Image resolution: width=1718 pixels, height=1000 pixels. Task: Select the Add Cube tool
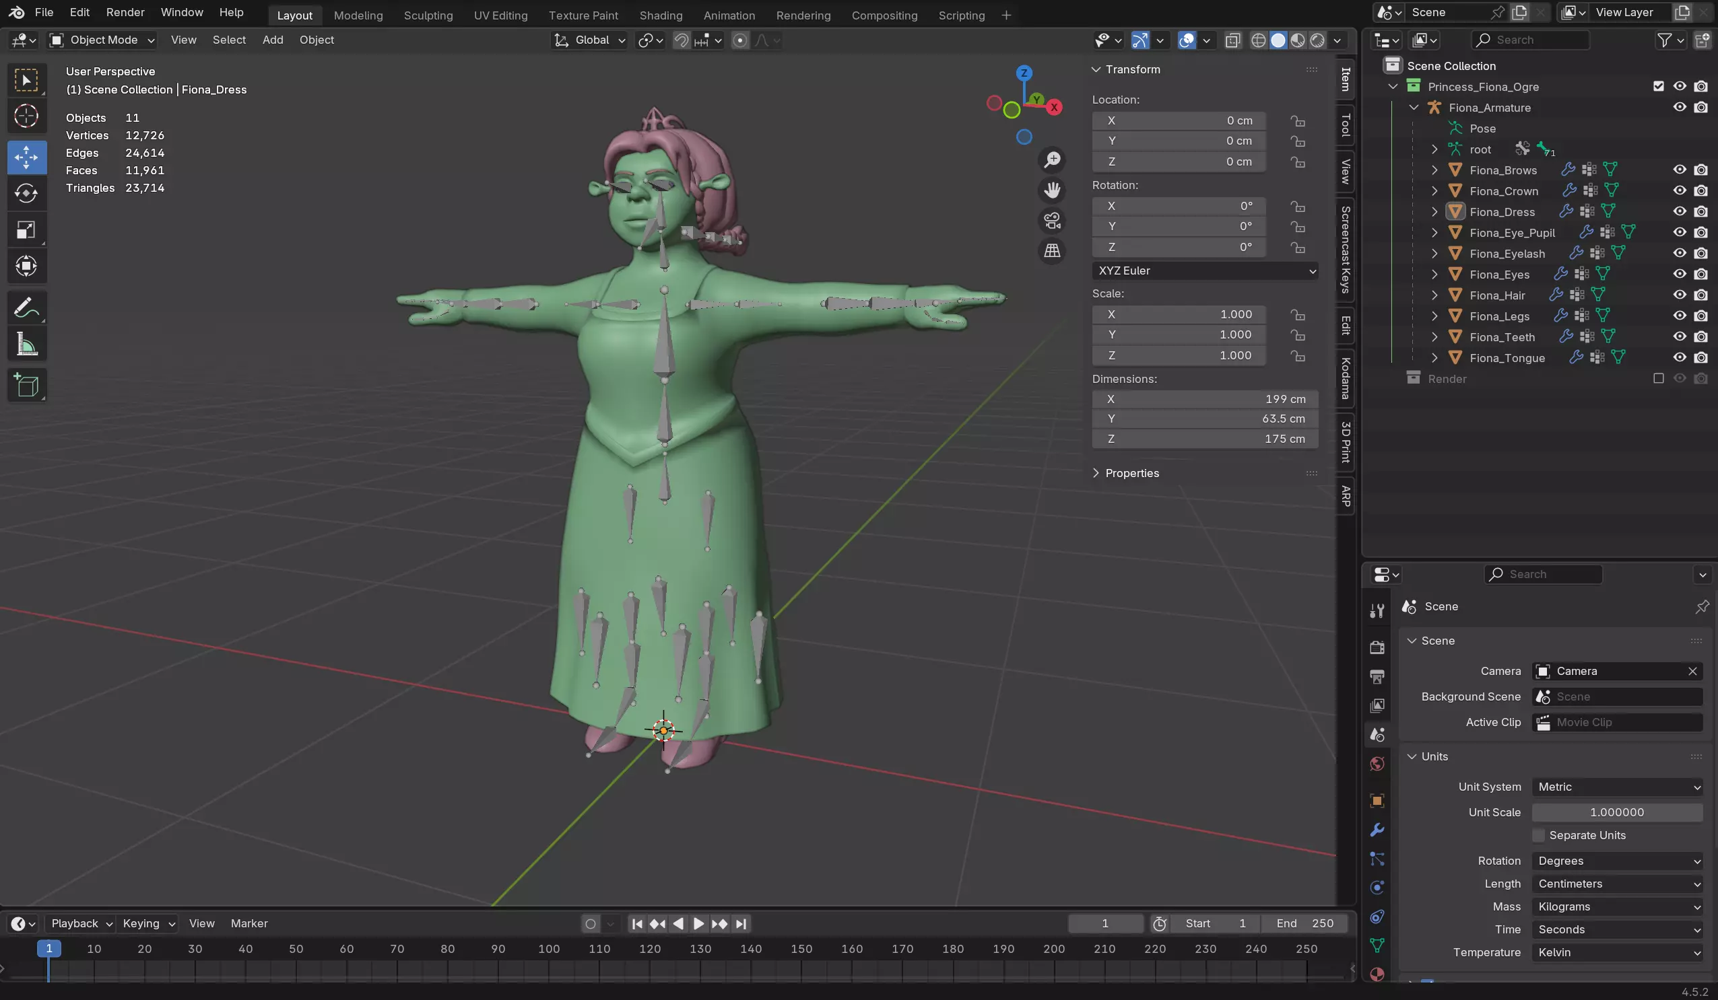click(x=26, y=386)
